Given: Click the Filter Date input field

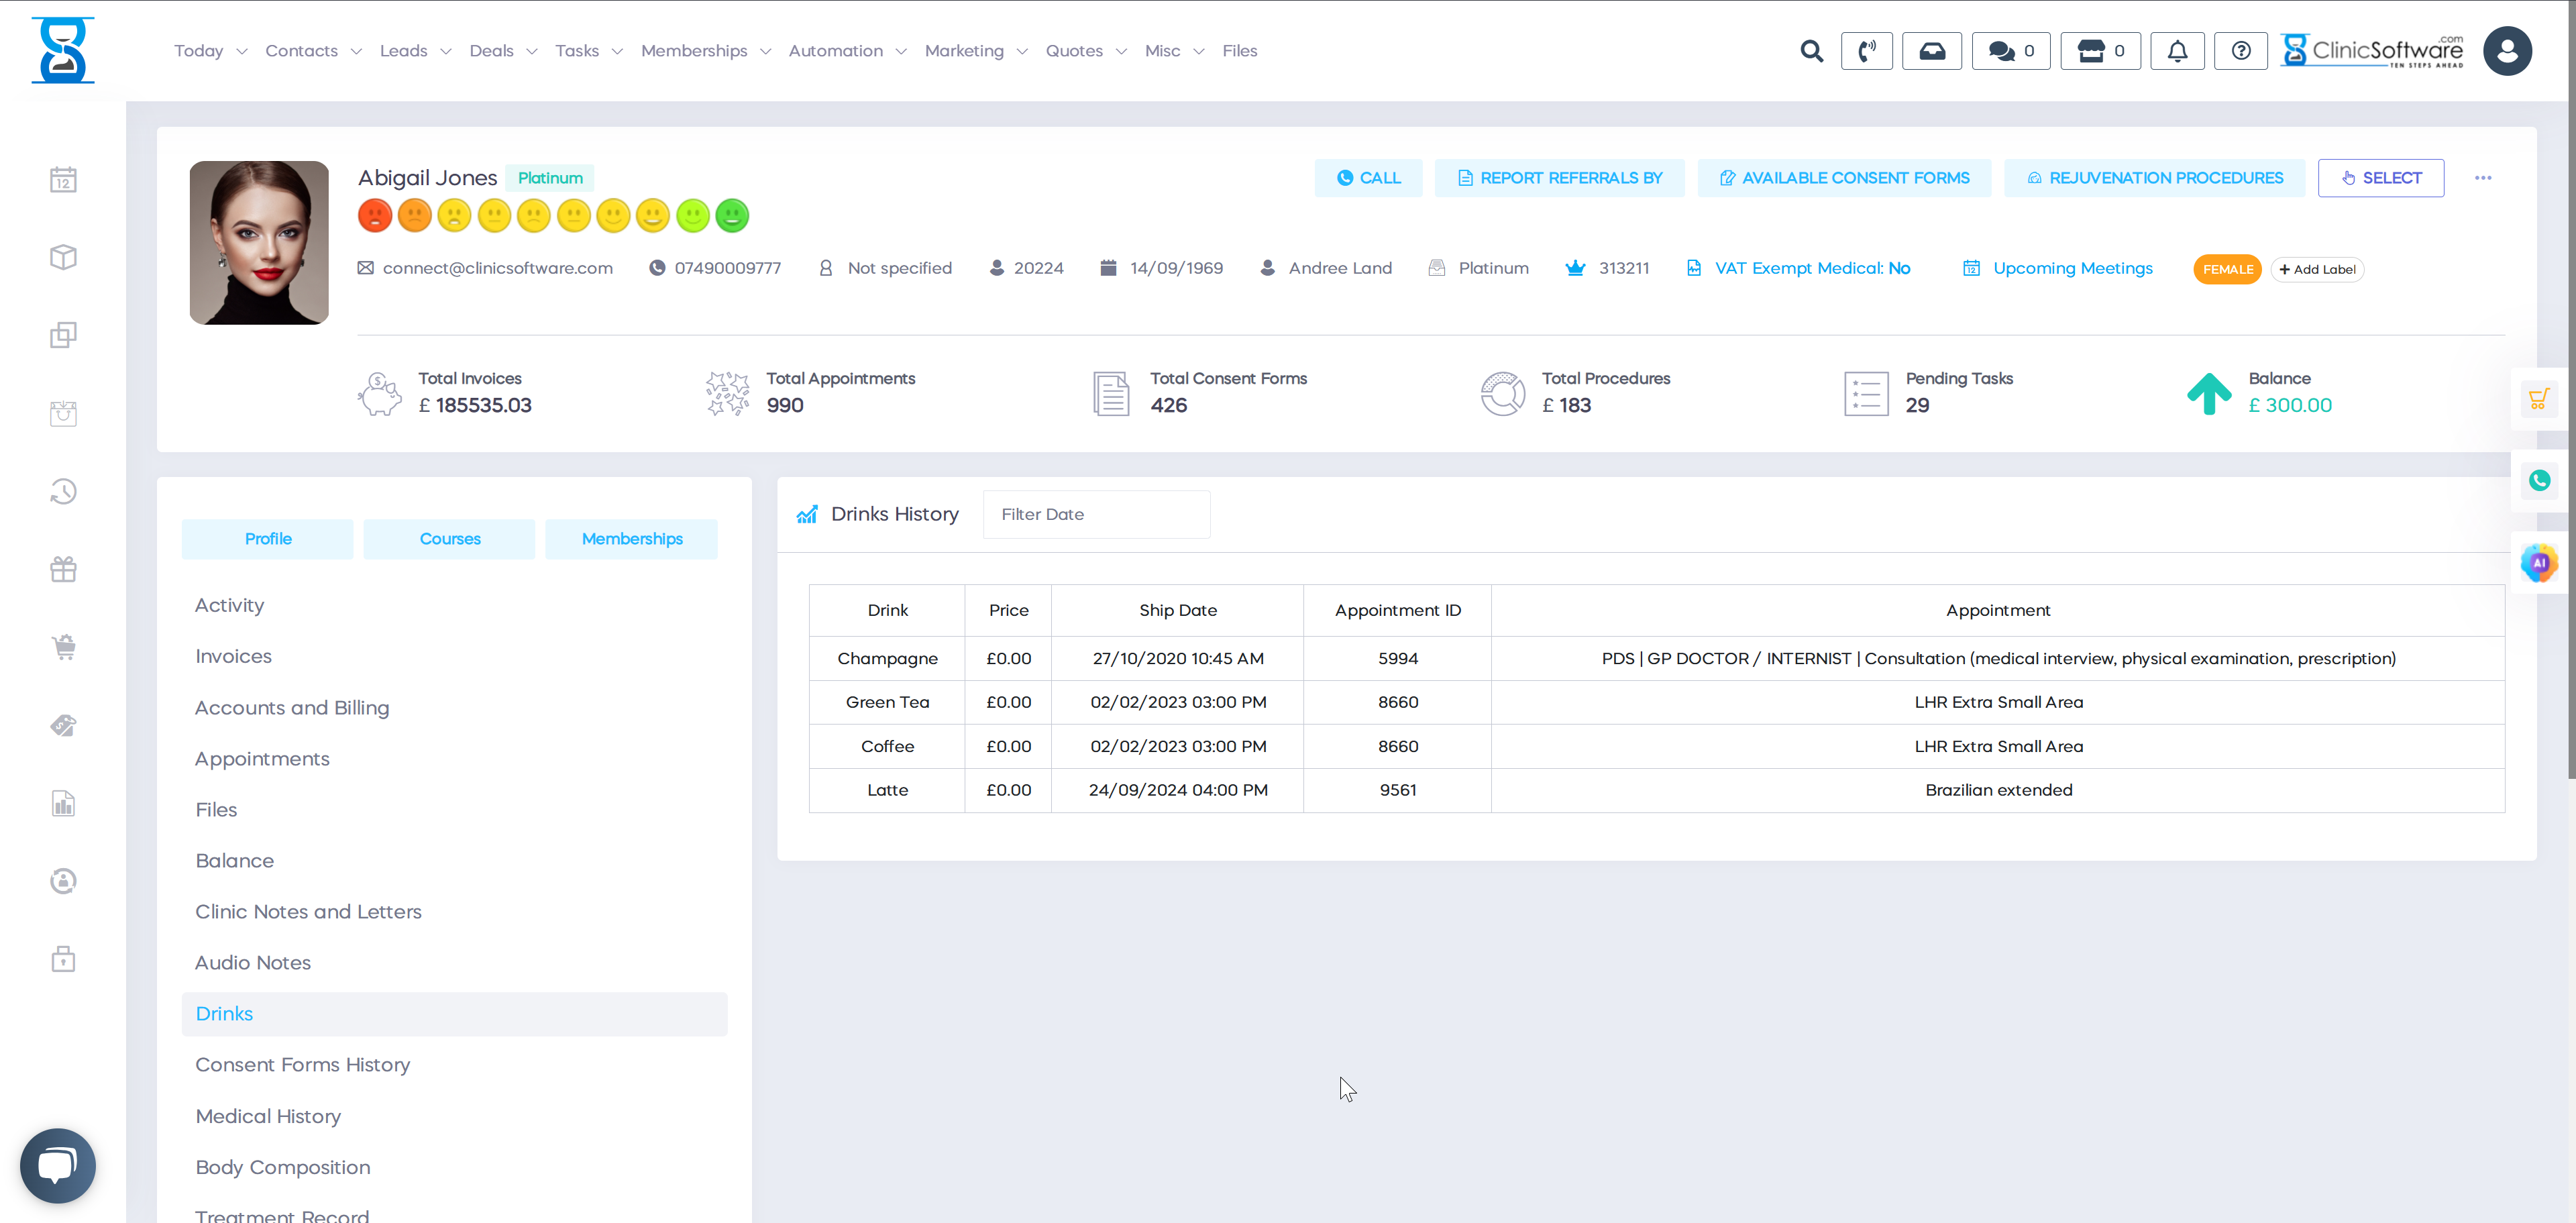Looking at the screenshot, I should coord(1096,514).
